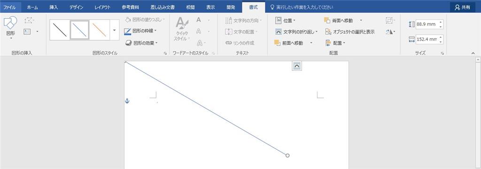Click the 実行したい作業 tell me search box
This screenshot has height=169, width=481.
[x=302, y=7]
